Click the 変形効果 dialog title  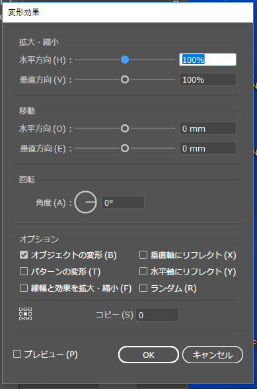coord(24,13)
